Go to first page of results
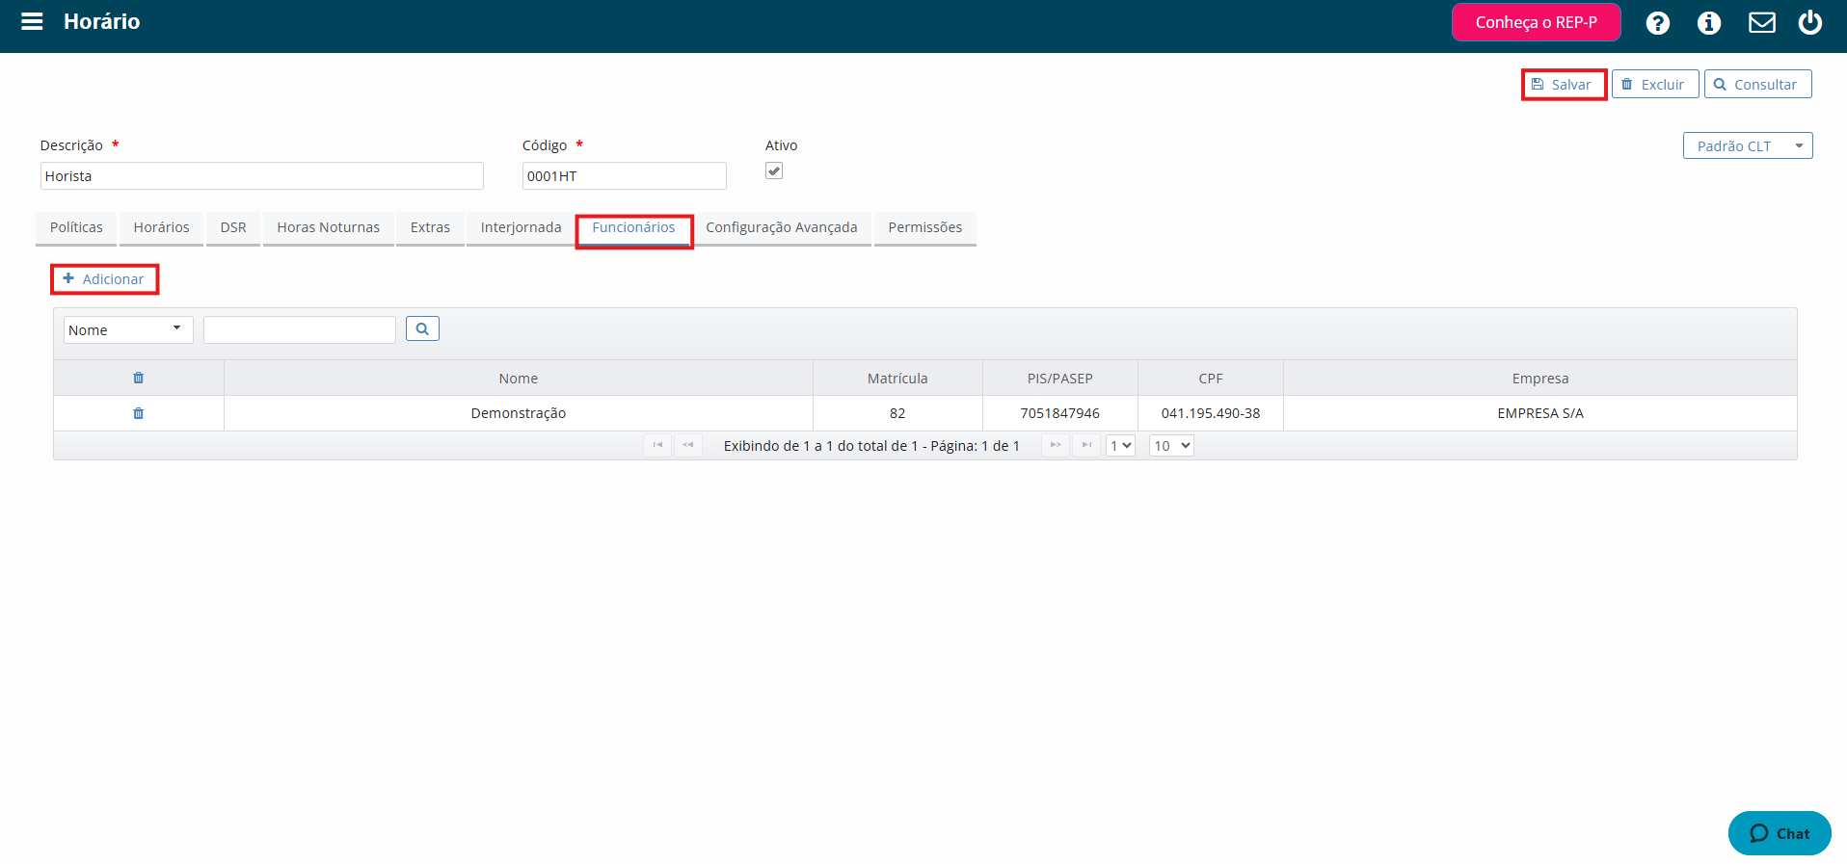 (x=657, y=445)
